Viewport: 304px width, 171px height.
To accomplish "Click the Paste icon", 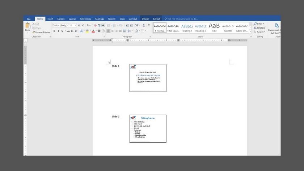I will tap(28, 27).
